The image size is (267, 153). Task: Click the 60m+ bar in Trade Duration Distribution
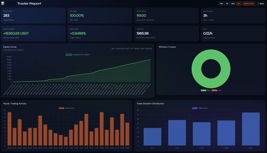point(251,129)
